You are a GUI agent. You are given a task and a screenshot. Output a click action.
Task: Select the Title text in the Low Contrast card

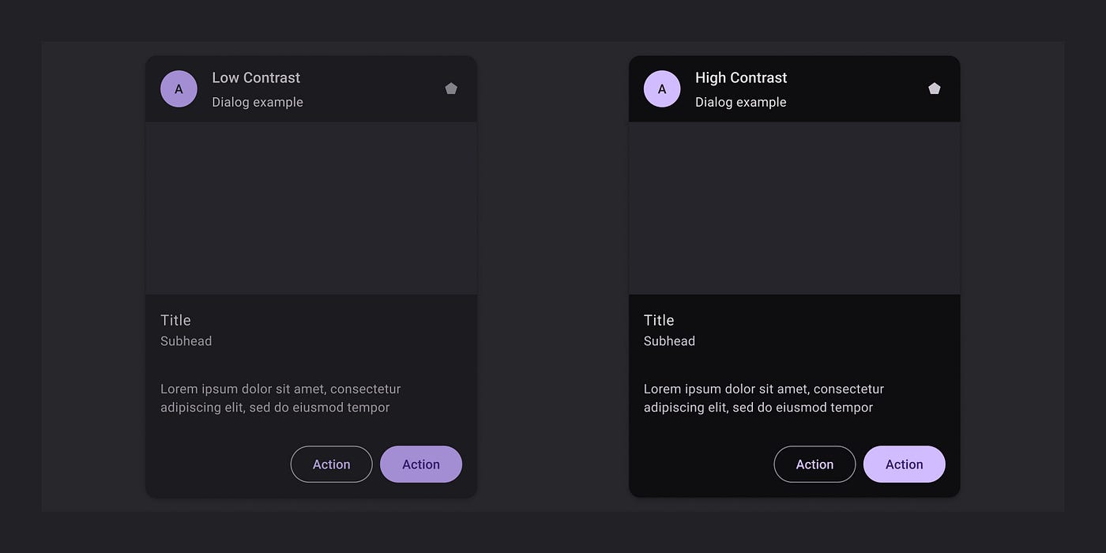click(x=175, y=320)
